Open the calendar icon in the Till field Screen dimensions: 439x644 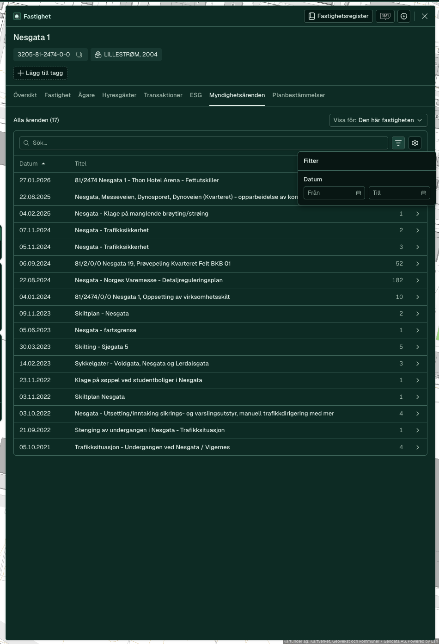coord(424,193)
